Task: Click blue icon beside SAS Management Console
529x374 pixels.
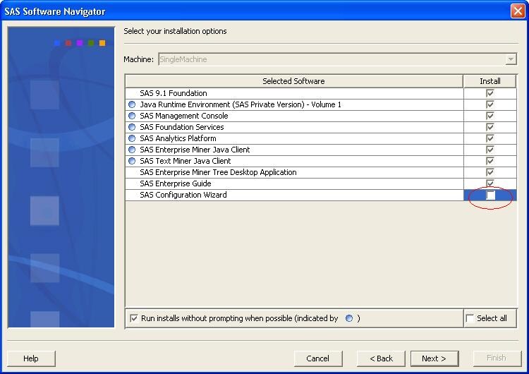Action: point(132,116)
